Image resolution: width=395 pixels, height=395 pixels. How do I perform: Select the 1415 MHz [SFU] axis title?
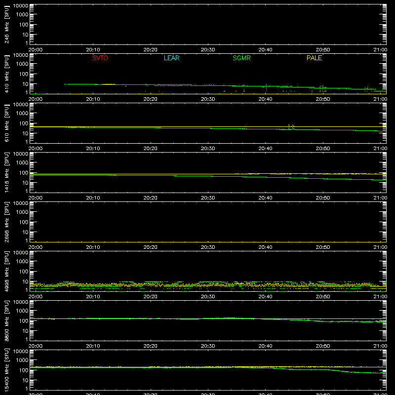click(6, 172)
